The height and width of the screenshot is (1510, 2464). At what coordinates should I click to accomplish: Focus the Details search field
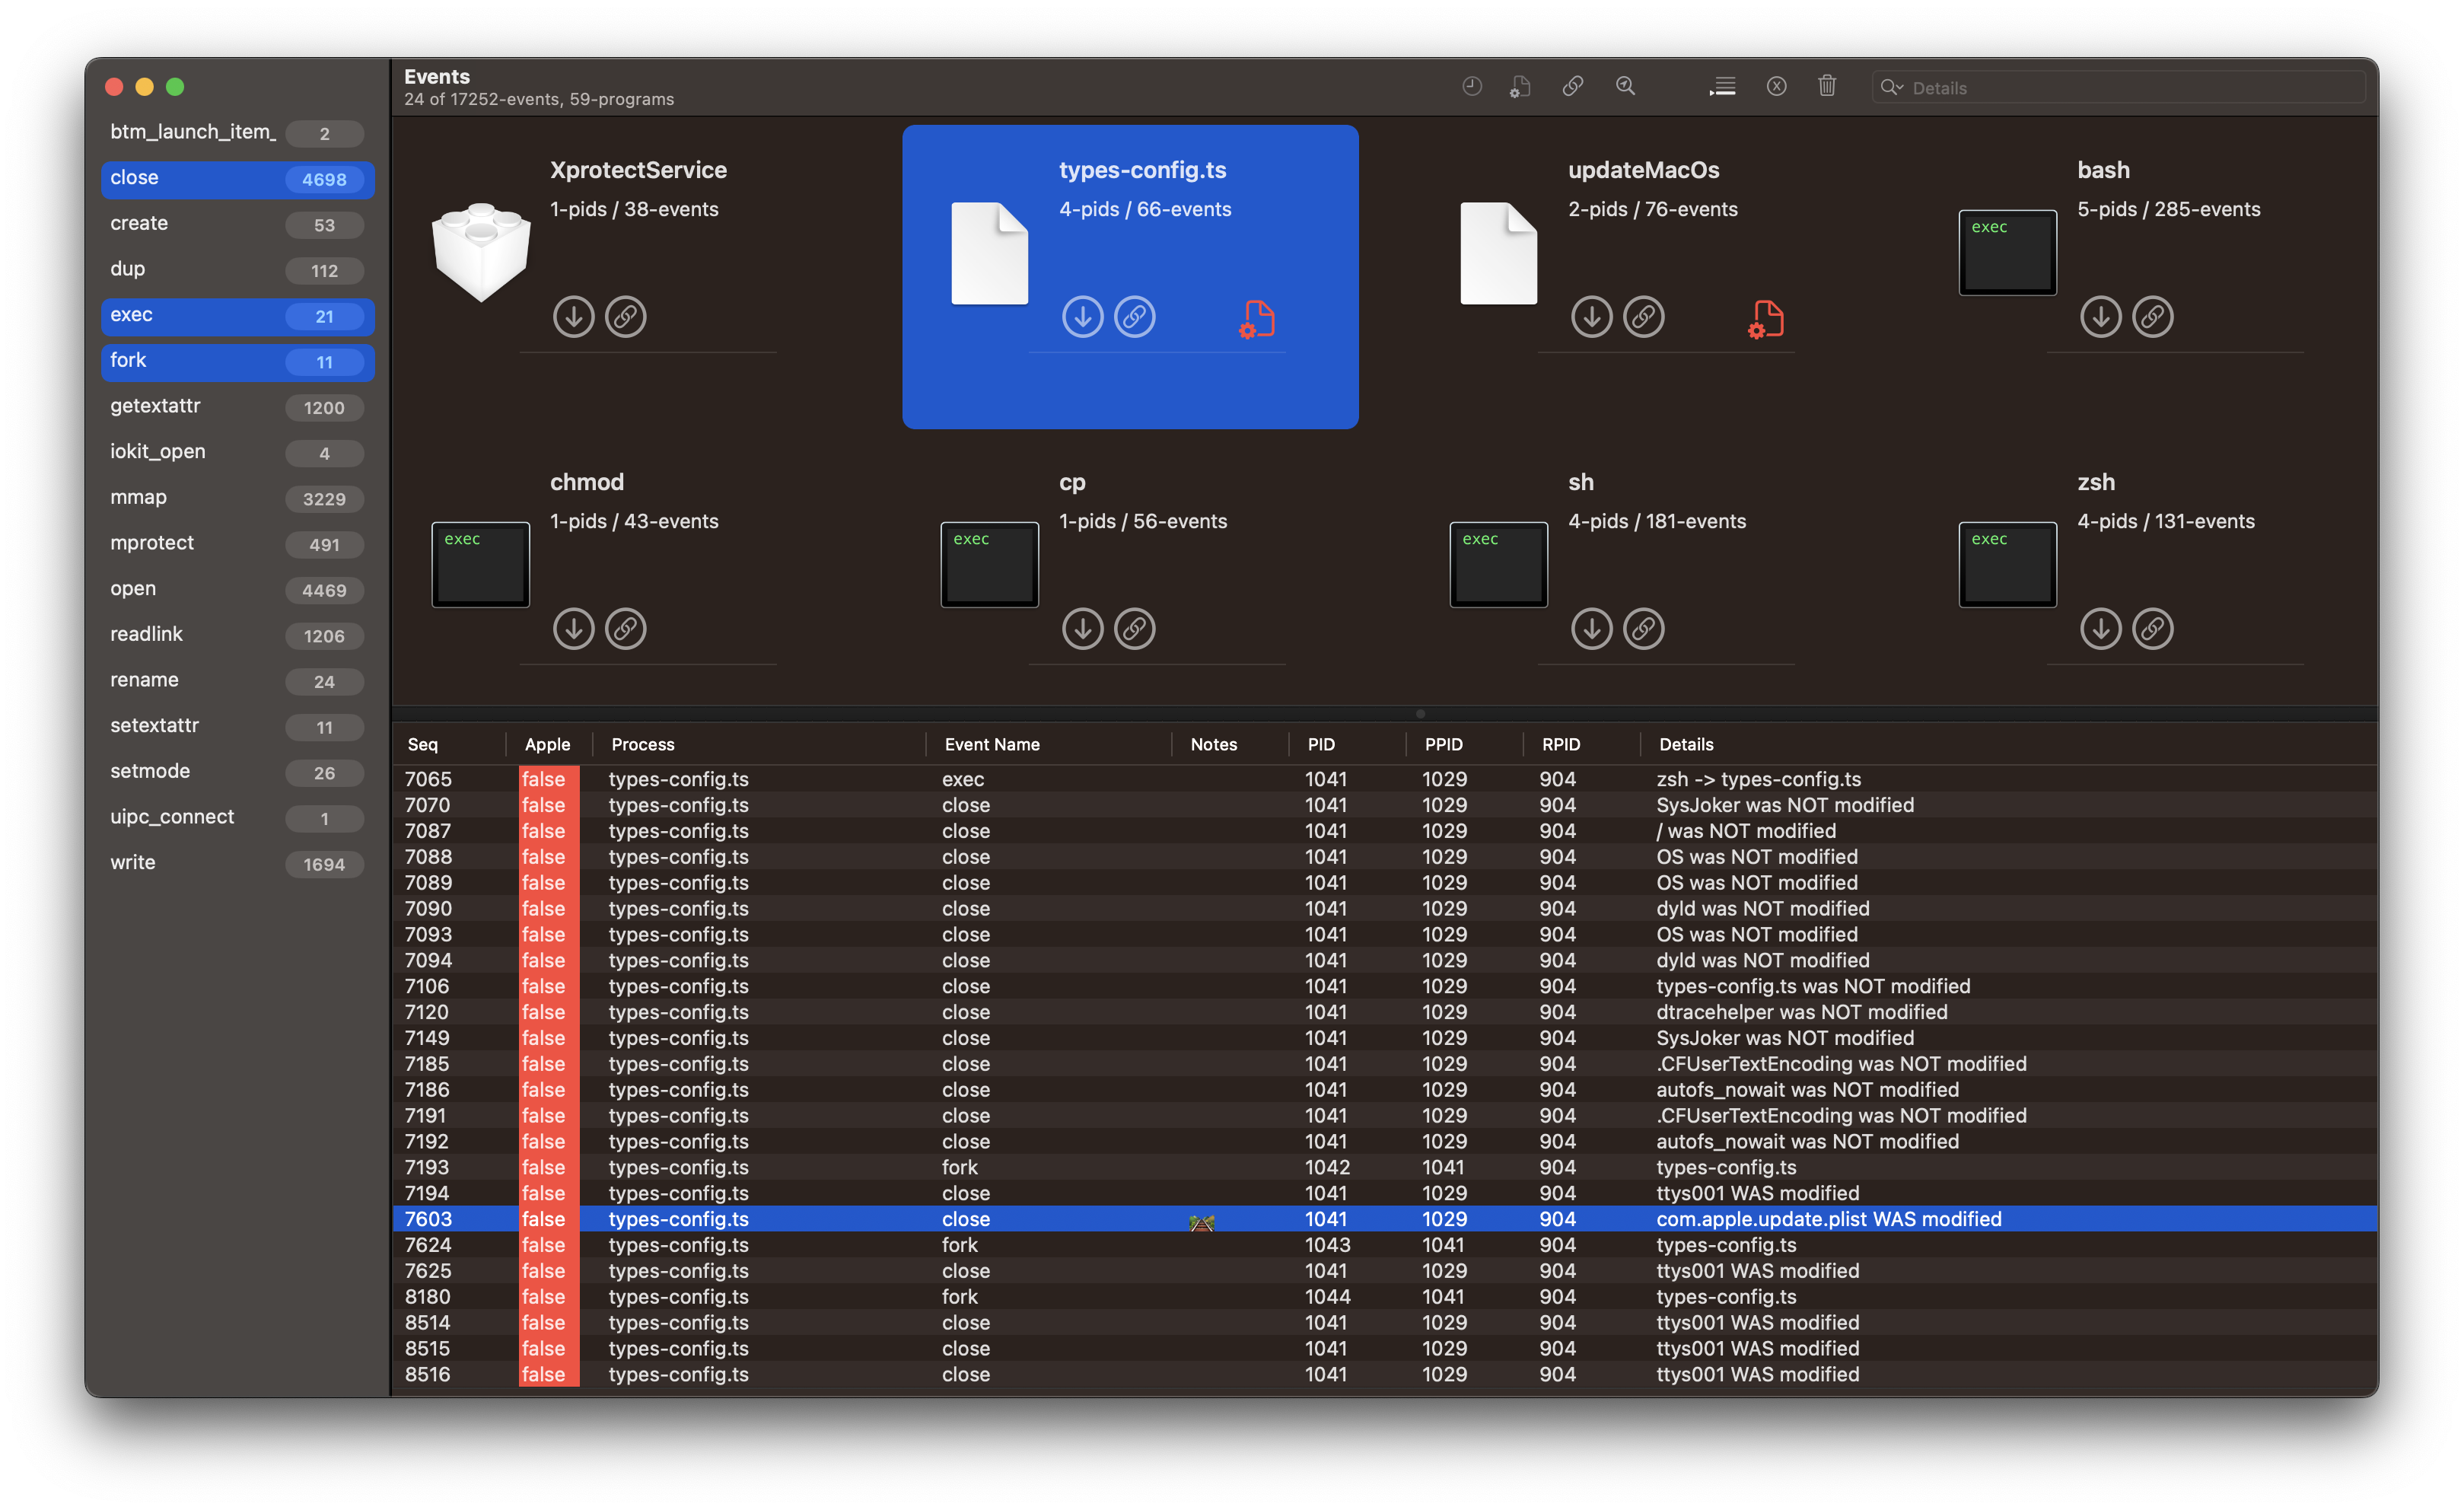2118,88
